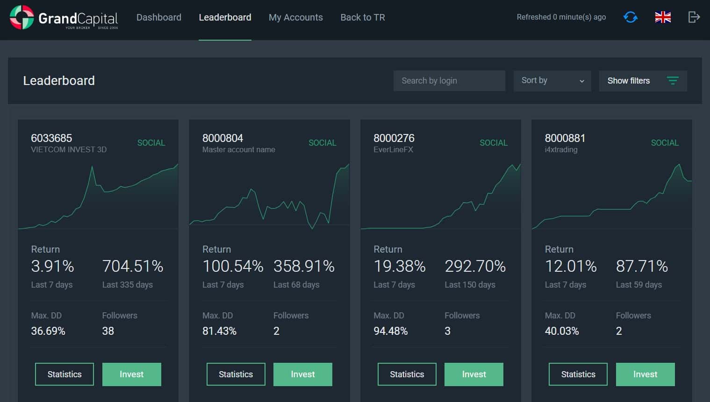Click the Last 150 days label

tap(470, 285)
